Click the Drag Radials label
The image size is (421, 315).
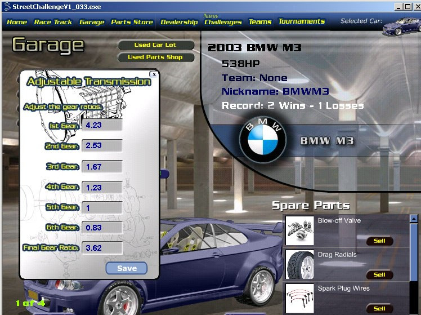(337, 254)
